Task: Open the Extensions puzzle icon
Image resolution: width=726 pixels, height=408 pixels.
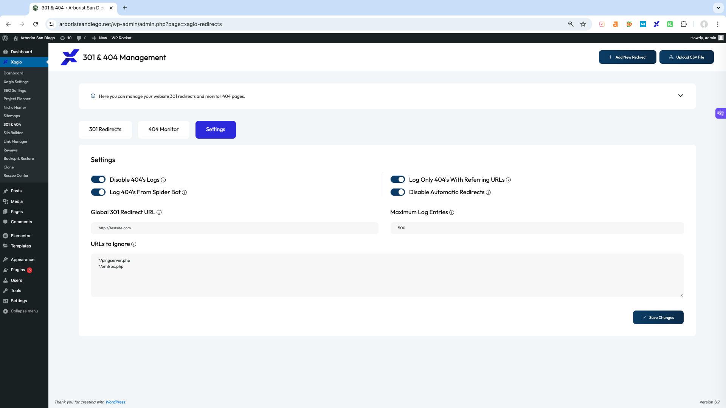Action: point(684,24)
